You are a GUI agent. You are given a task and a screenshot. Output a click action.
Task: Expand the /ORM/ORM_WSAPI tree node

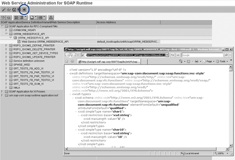click(6, 30)
